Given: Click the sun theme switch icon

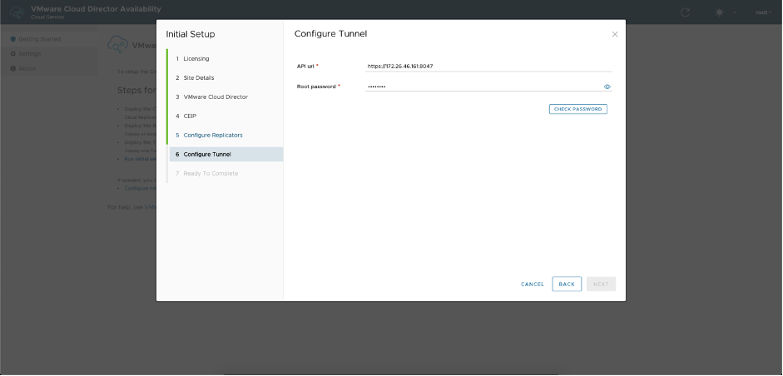Looking at the screenshot, I should 719,12.
